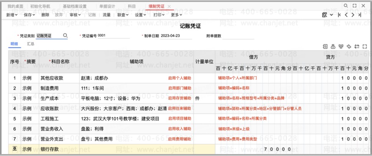The height and width of the screenshot is (156, 372).
Task: Open the 联查 dropdown
Action: (x=123, y=15)
